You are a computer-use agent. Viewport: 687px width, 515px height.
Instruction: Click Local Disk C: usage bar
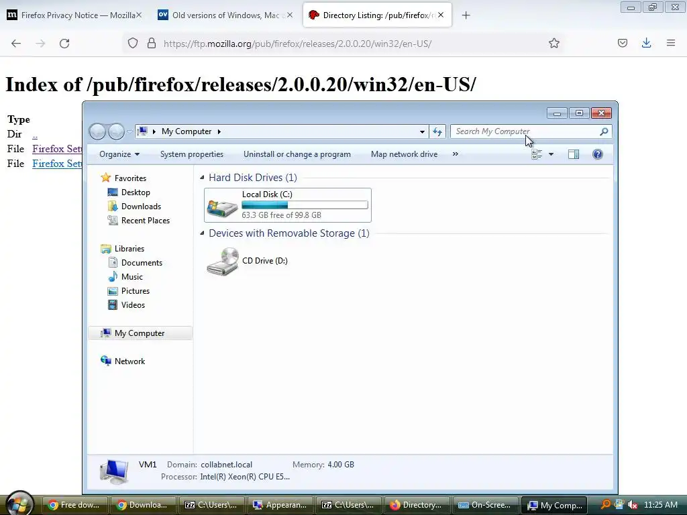(305, 205)
